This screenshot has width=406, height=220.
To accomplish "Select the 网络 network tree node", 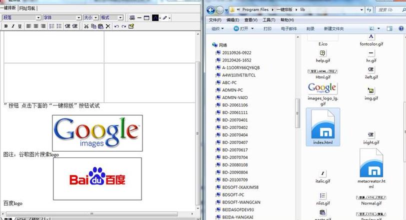I will [219, 45].
